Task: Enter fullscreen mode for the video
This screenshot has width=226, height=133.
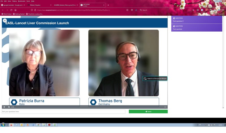Action: pyautogui.click(x=165, y=107)
